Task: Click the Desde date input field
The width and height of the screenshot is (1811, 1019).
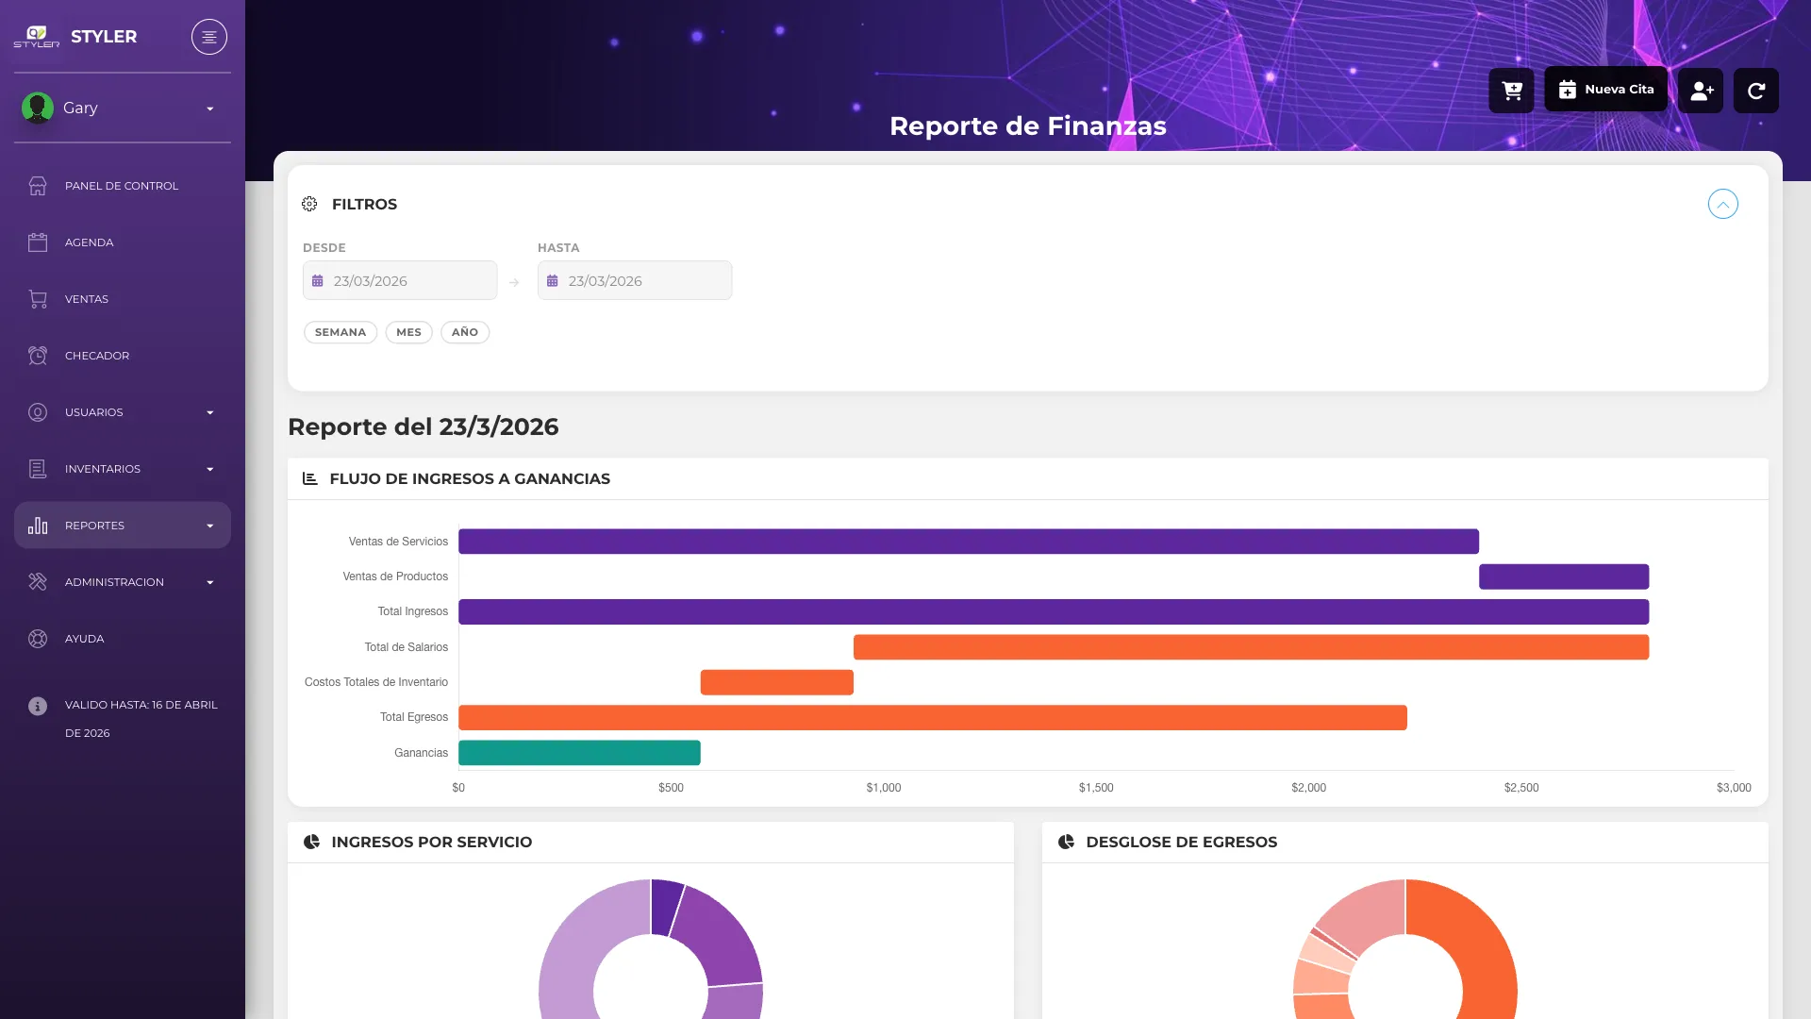Action: pos(400,280)
